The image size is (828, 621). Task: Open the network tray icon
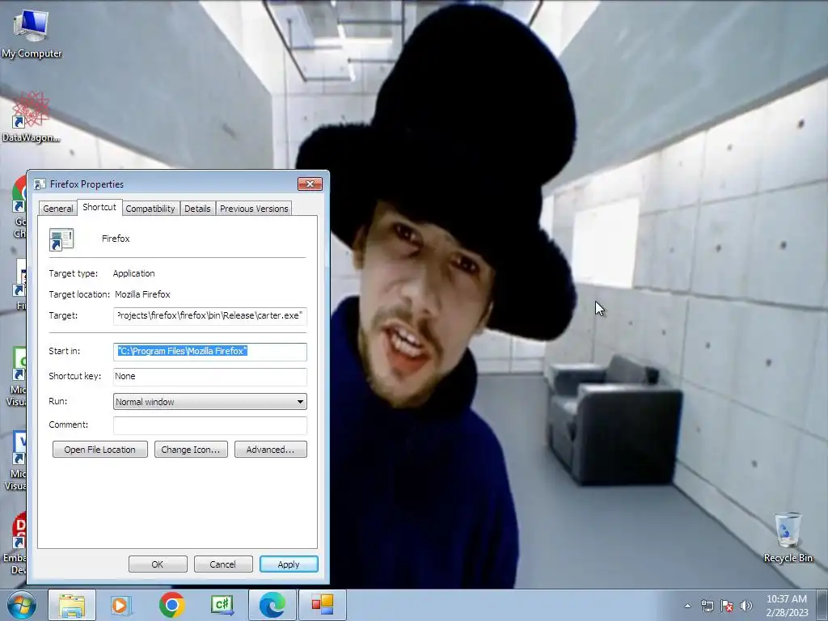(707, 606)
